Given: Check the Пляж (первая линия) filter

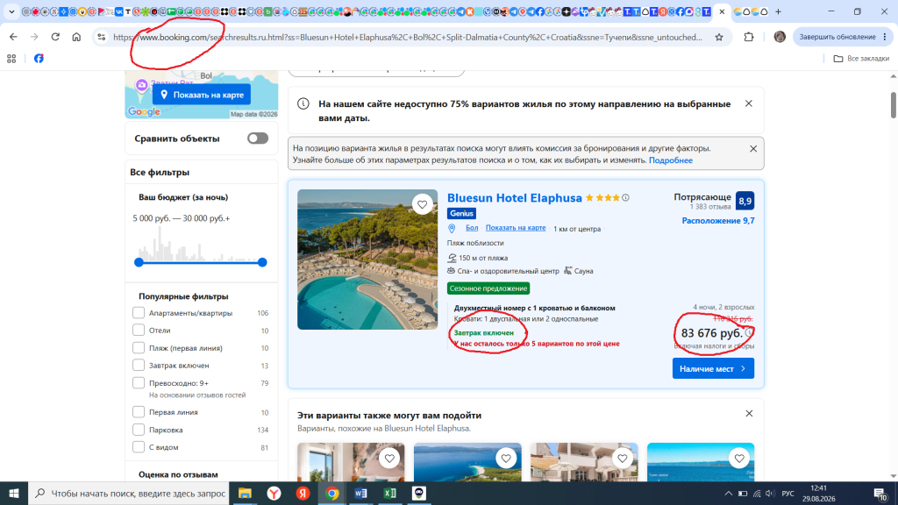Looking at the screenshot, I should click(139, 347).
